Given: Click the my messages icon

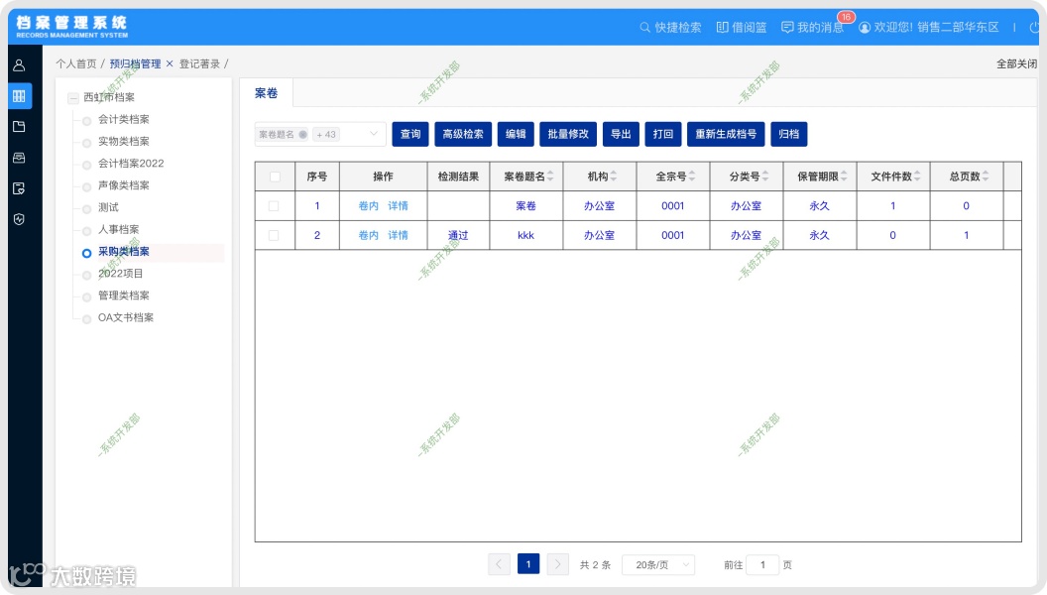Looking at the screenshot, I should 787,28.
